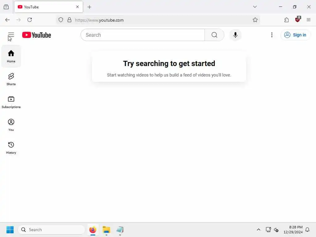
Task: Click the YouTube search input field
Action: [143, 35]
